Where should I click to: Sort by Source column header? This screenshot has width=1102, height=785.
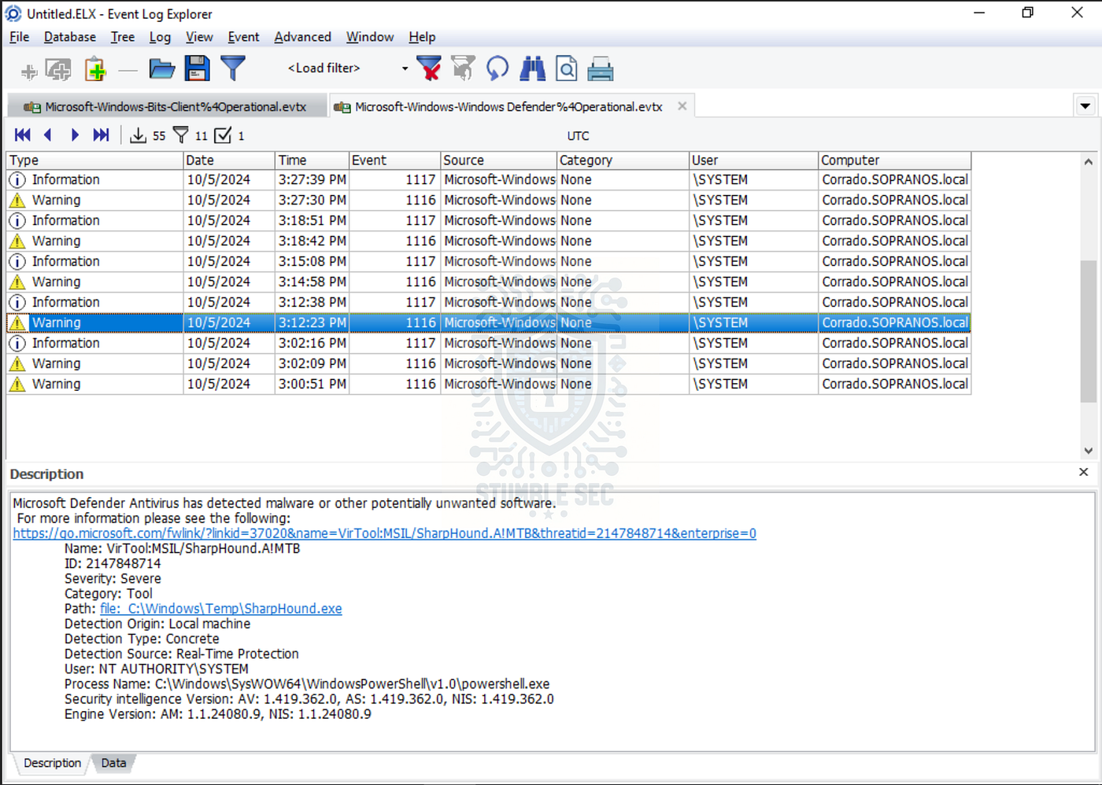pyautogui.click(x=498, y=160)
